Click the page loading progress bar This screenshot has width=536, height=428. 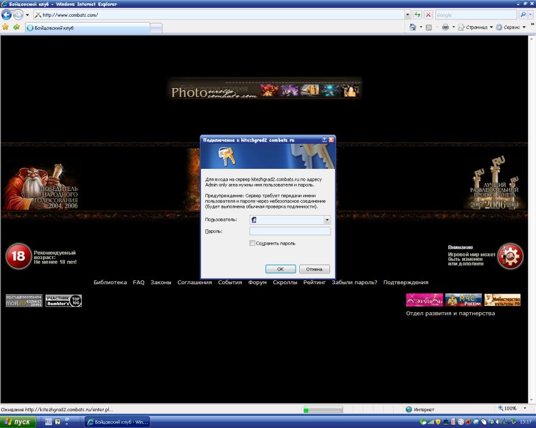pos(323,410)
